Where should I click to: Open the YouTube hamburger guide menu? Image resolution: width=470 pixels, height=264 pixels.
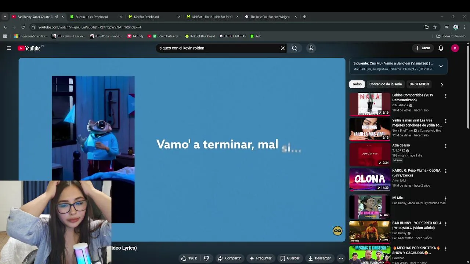pos(9,48)
